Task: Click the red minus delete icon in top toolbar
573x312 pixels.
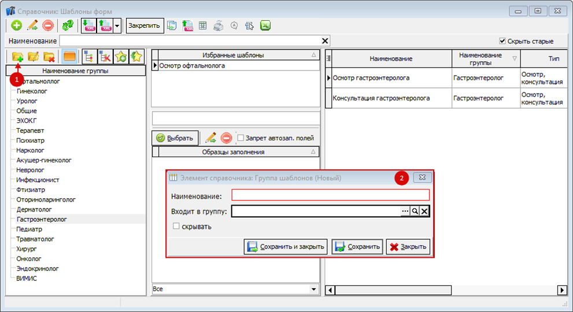Action: click(x=48, y=25)
